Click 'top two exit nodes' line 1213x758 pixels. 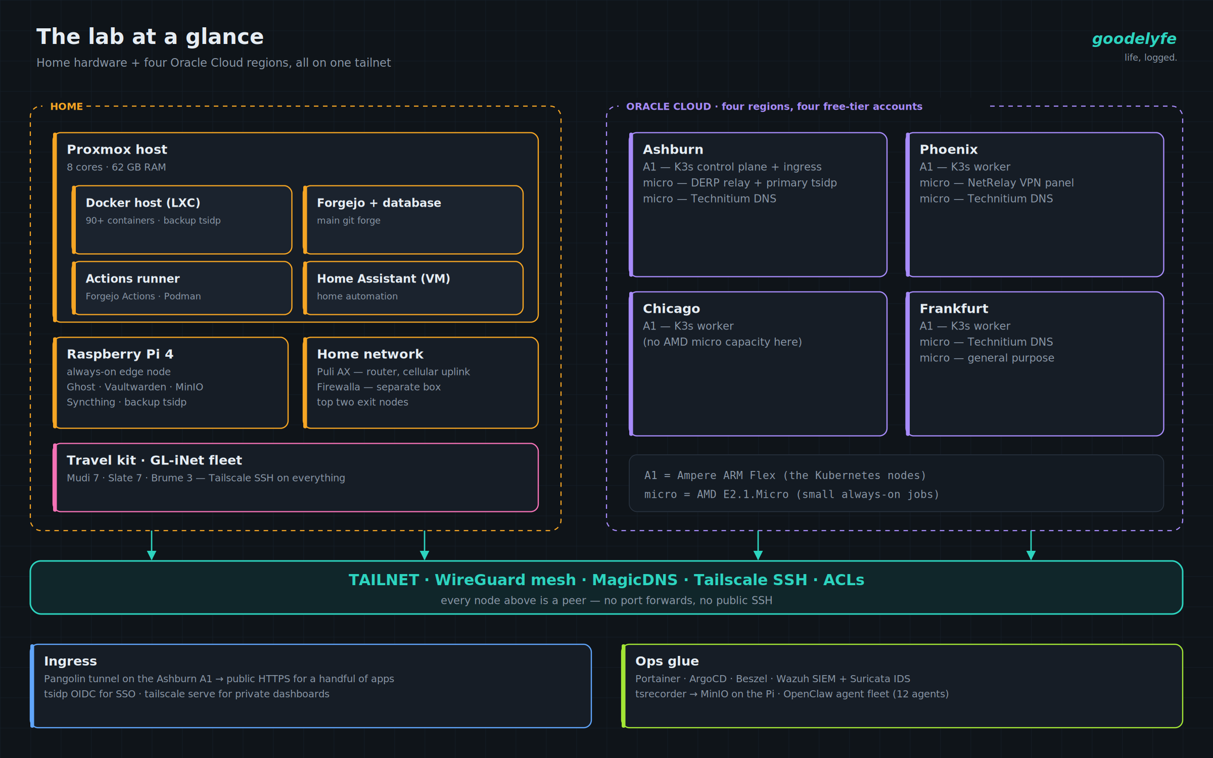pos(362,402)
